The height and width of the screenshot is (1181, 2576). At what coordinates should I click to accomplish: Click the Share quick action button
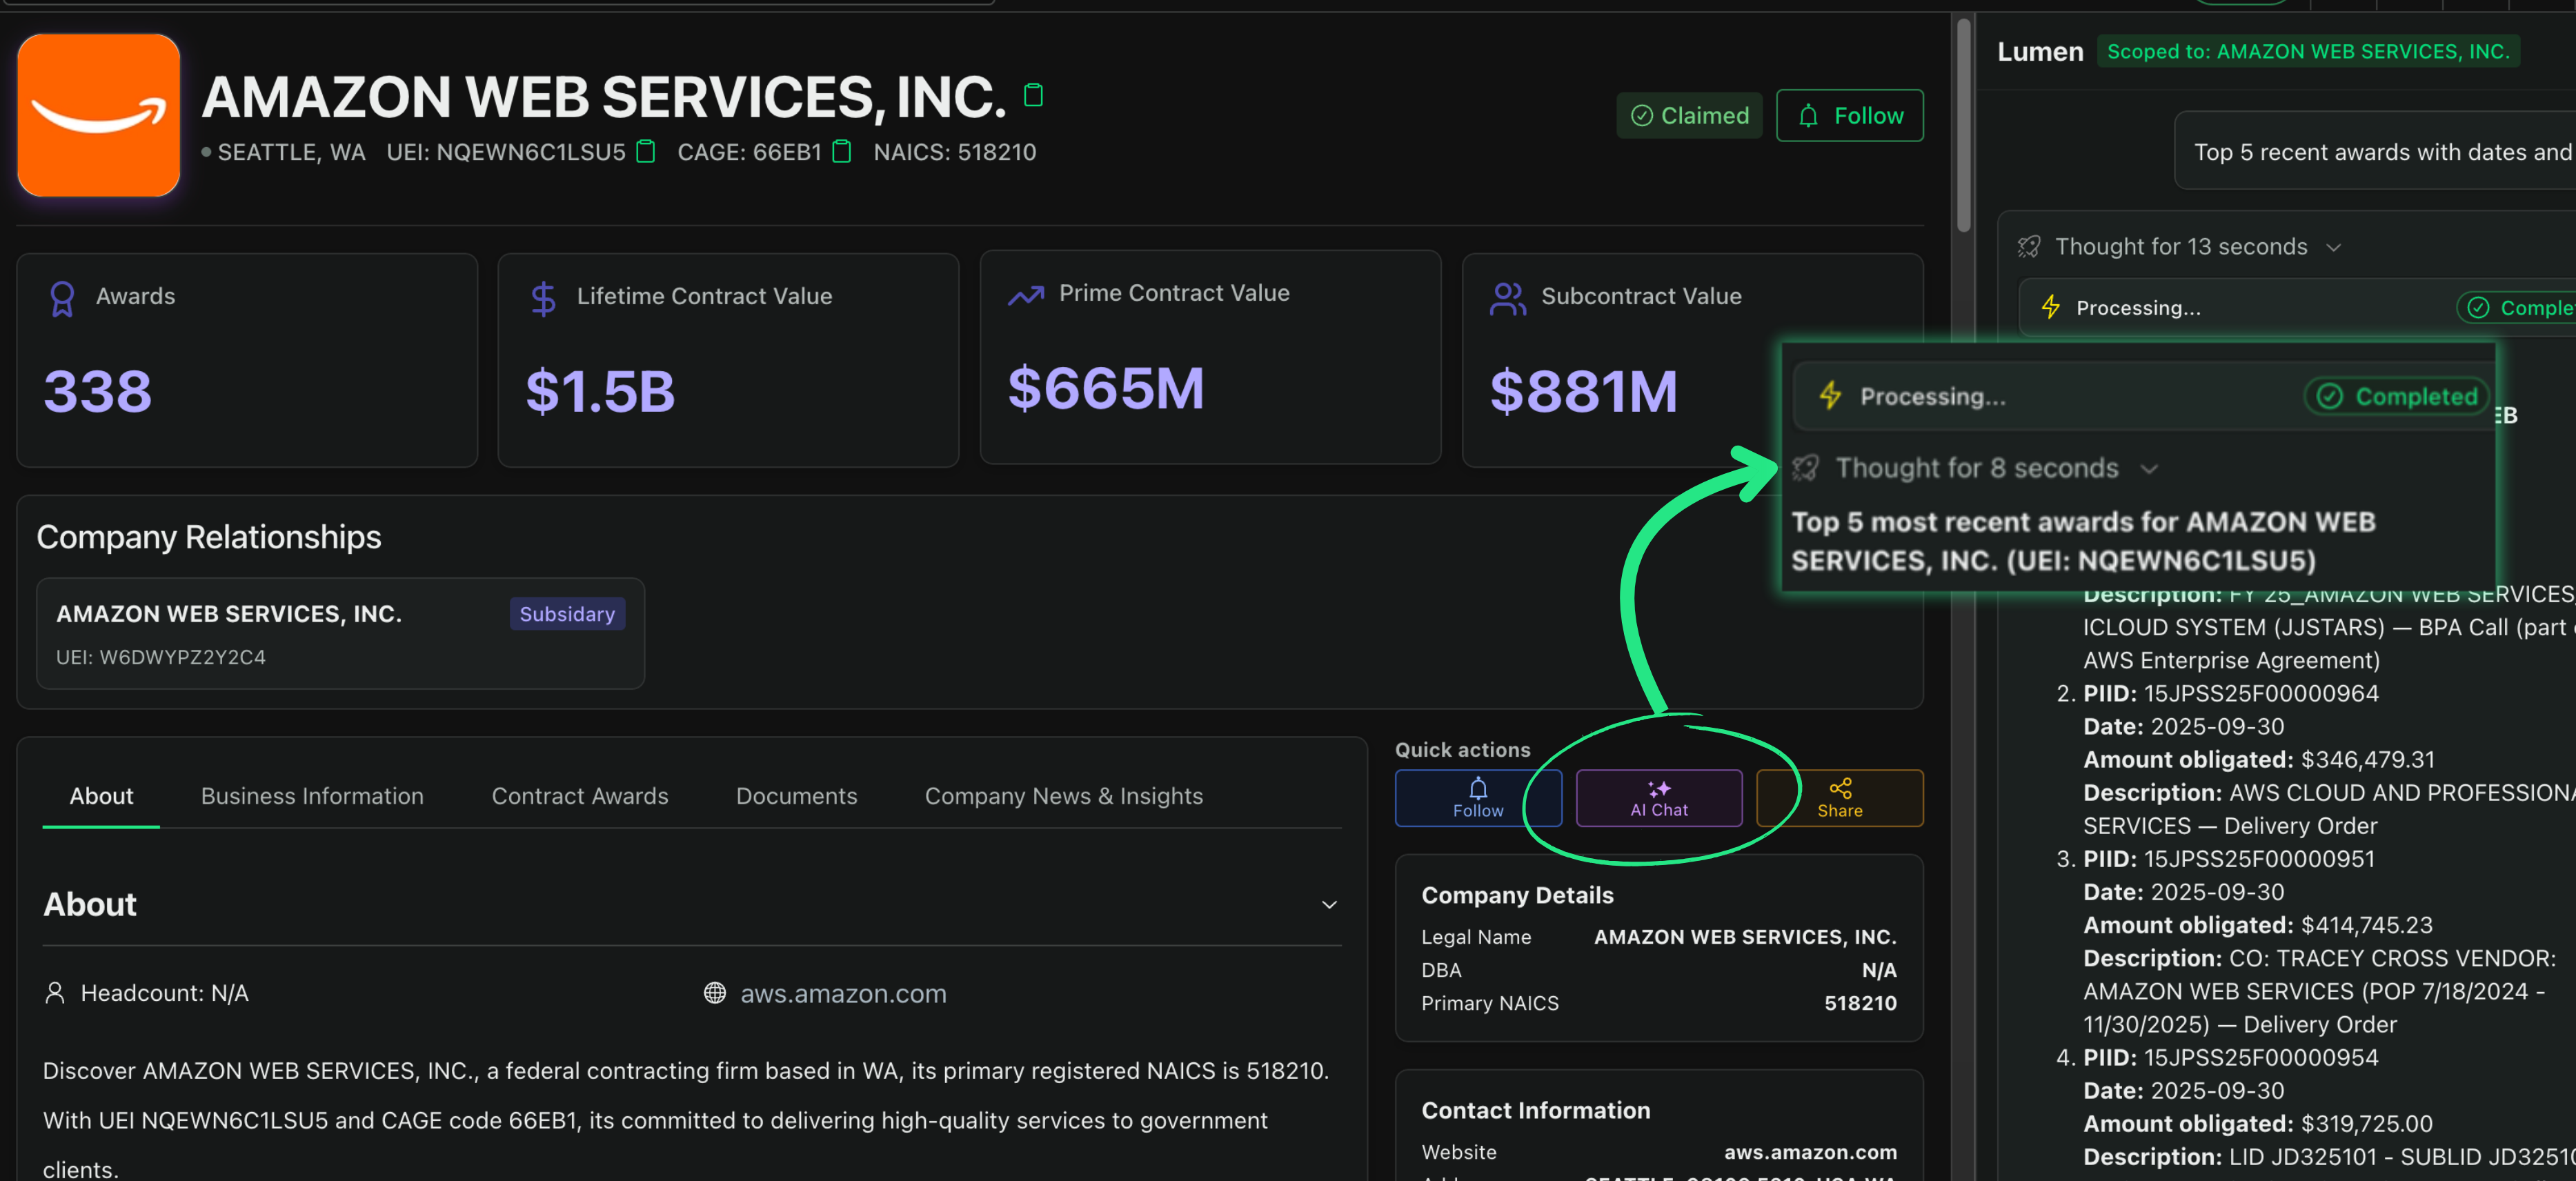(1839, 798)
